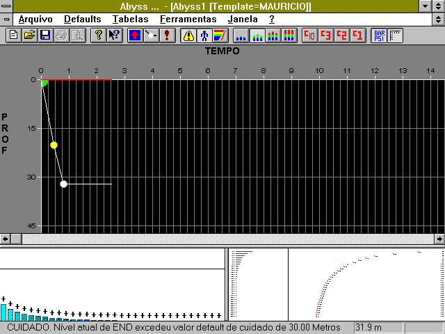The width and height of the screenshot is (445, 334).
Task: Click the Save floppy disk icon
Action: [45, 35]
